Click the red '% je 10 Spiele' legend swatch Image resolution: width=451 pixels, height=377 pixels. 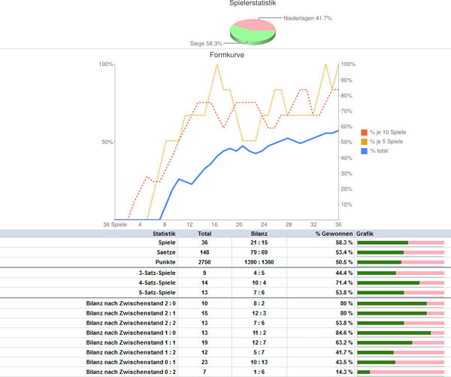364,132
